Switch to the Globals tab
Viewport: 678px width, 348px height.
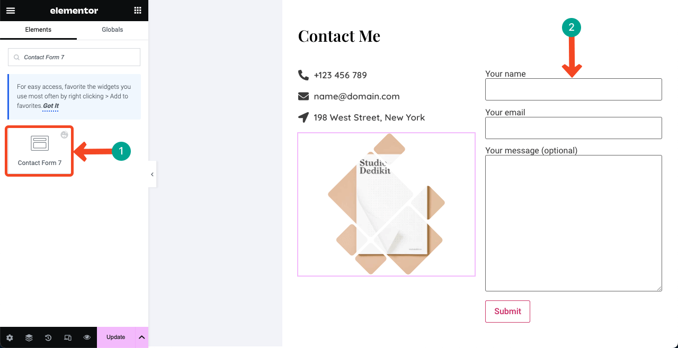pos(112,30)
